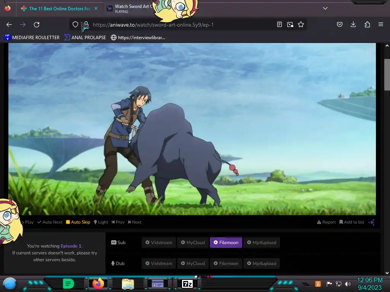This screenshot has height=292, width=390.
Task: Open the purple card app in taskbar
Action: pos(157,284)
